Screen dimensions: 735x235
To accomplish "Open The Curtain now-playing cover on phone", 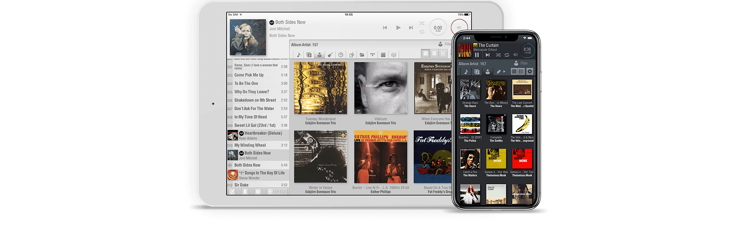I will [x=465, y=50].
